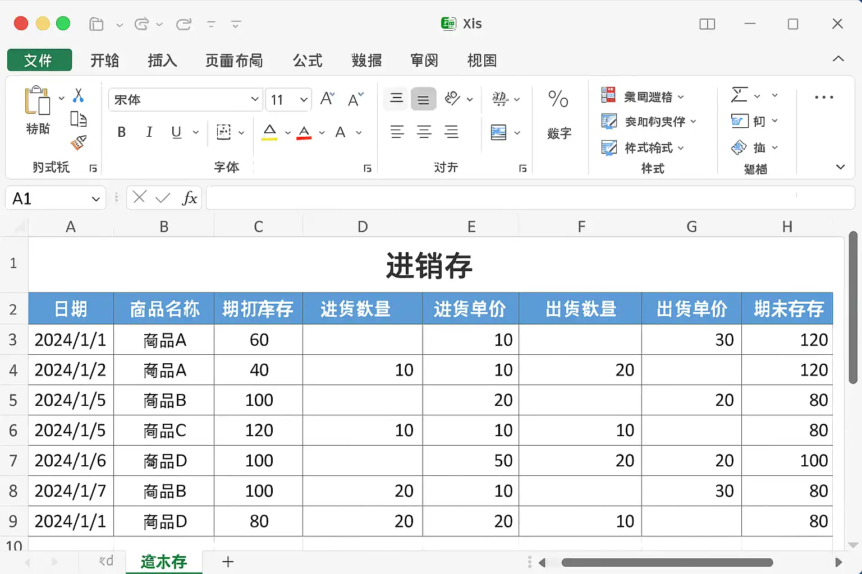Expand the Name Box dropdown for A1
The image size is (862, 574).
(95, 199)
